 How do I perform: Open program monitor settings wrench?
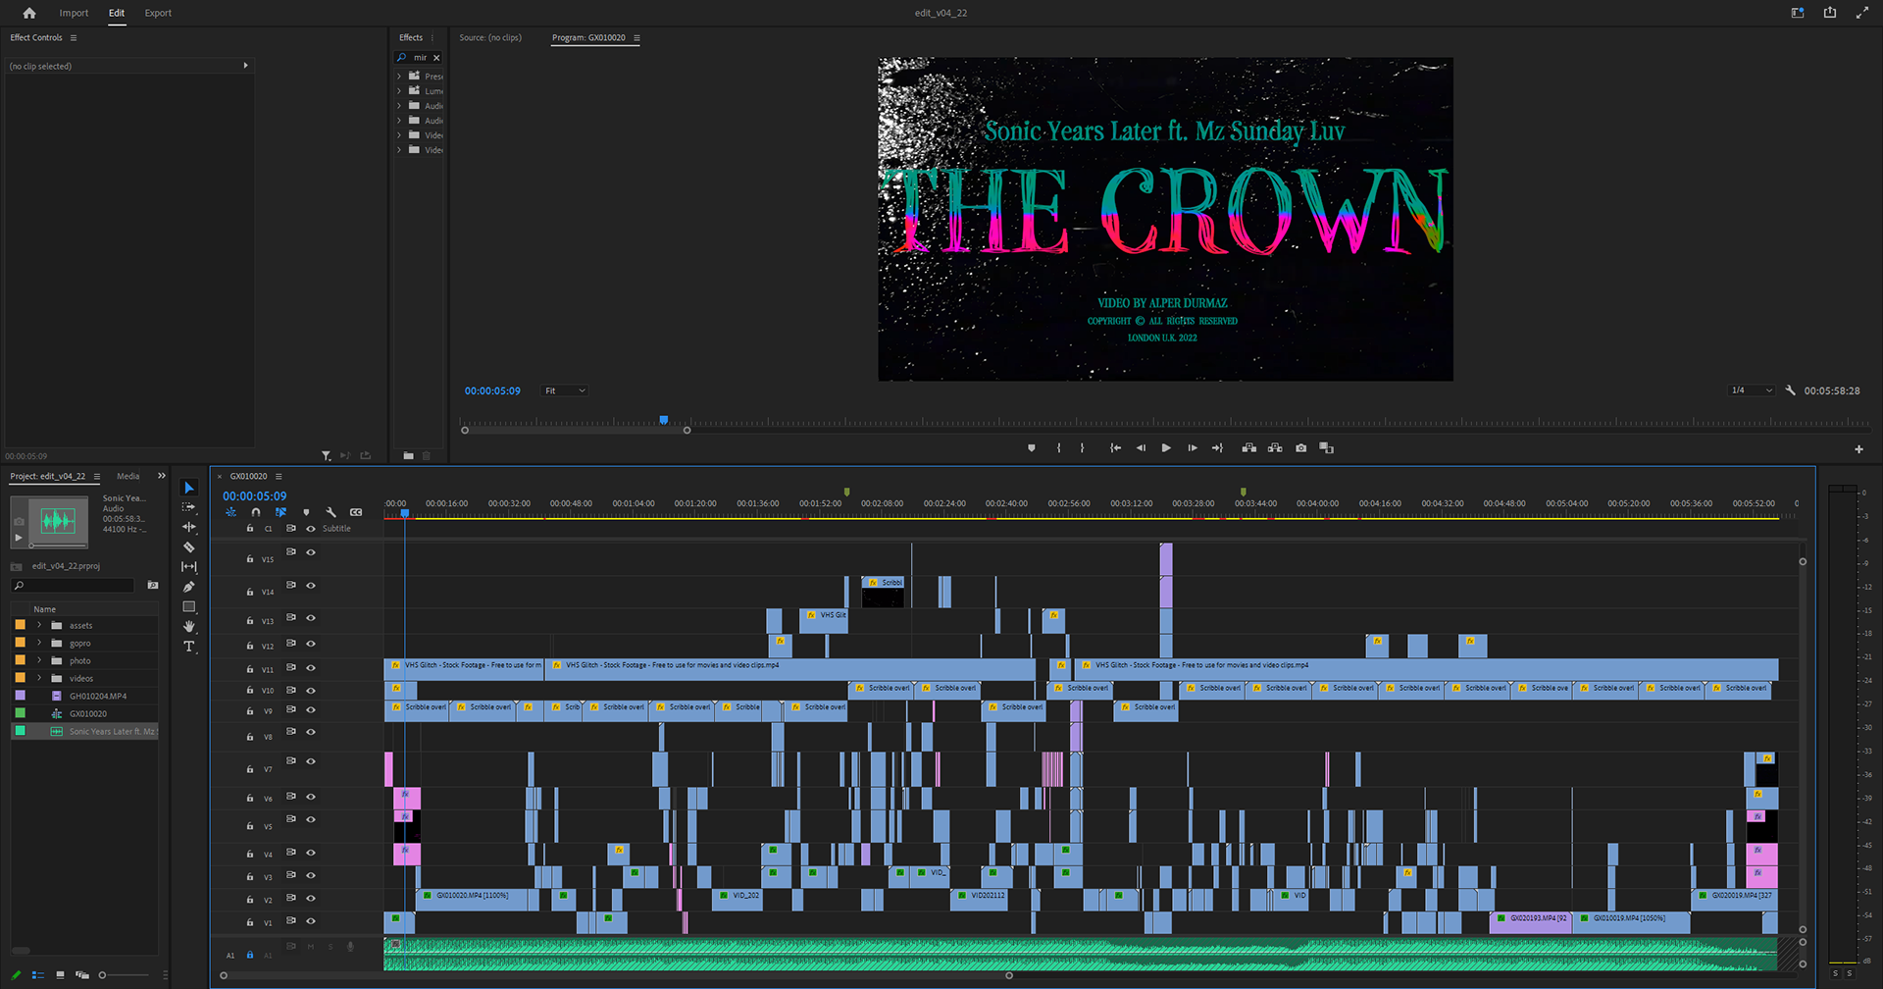(x=1790, y=390)
